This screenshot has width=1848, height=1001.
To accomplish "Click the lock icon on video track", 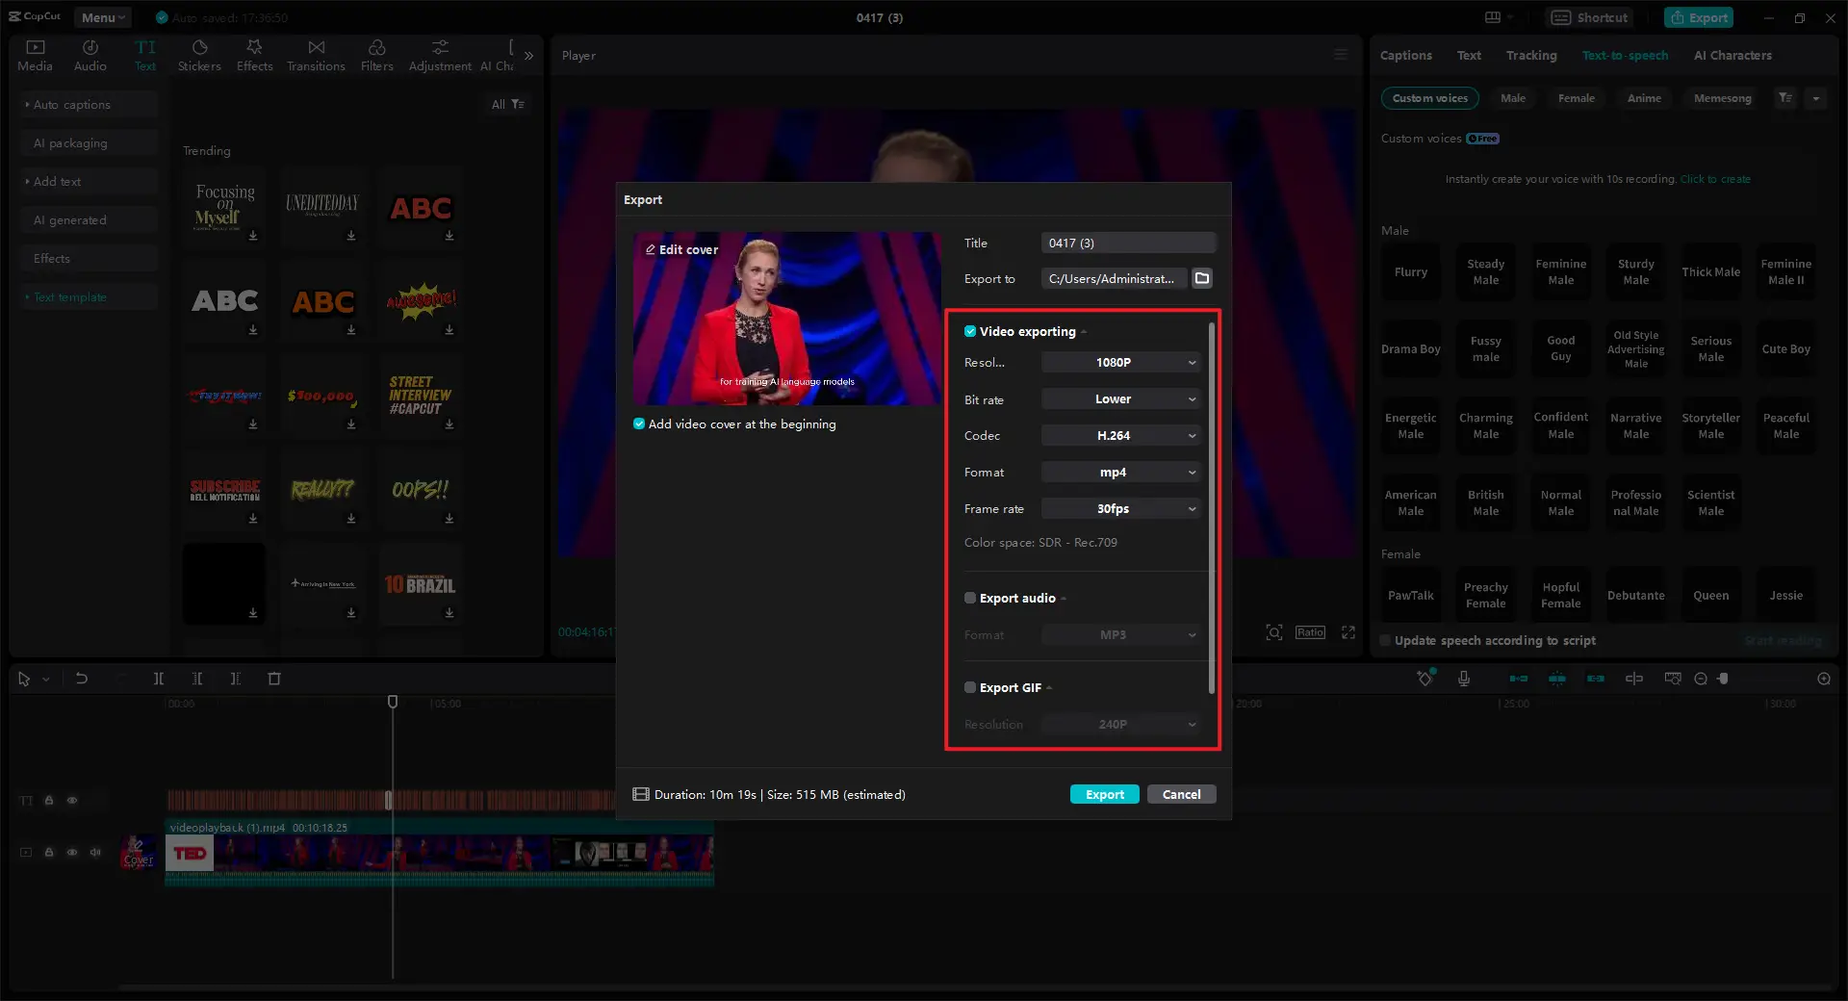I will [x=49, y=852].
